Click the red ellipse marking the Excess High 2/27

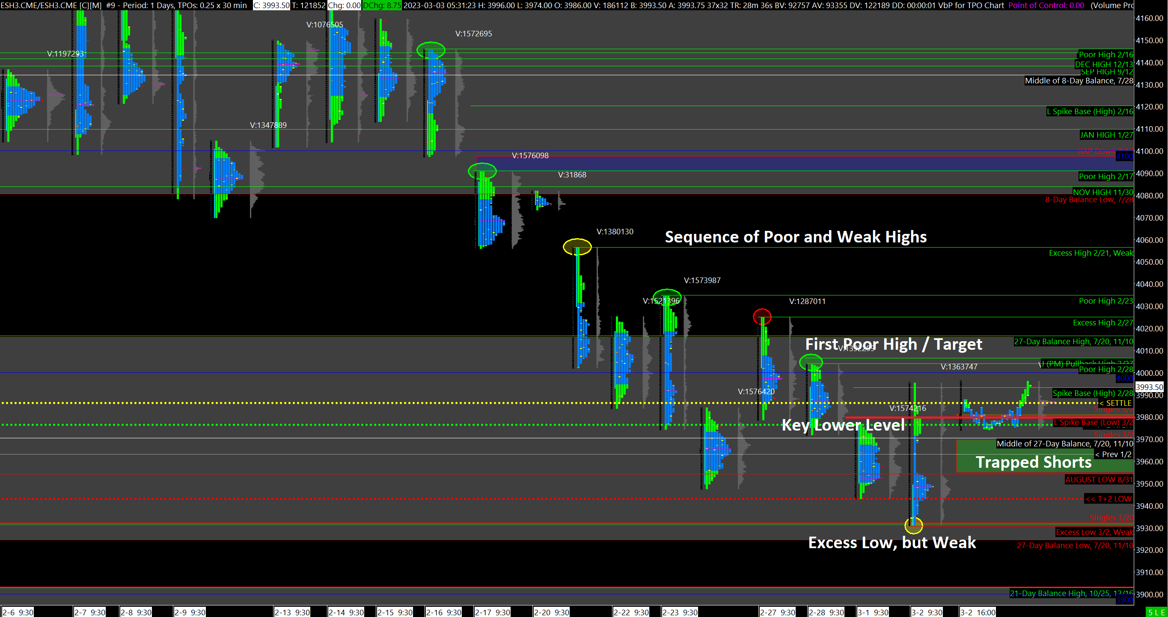tap(762, 317)
